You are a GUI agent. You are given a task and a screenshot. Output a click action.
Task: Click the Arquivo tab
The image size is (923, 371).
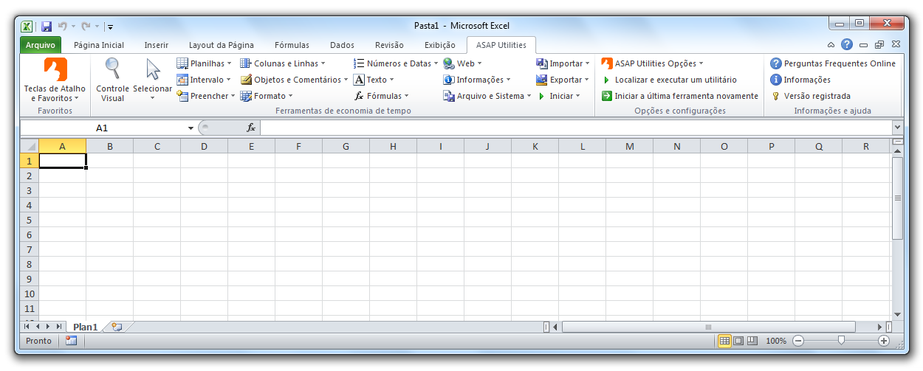tap(40, 45)
